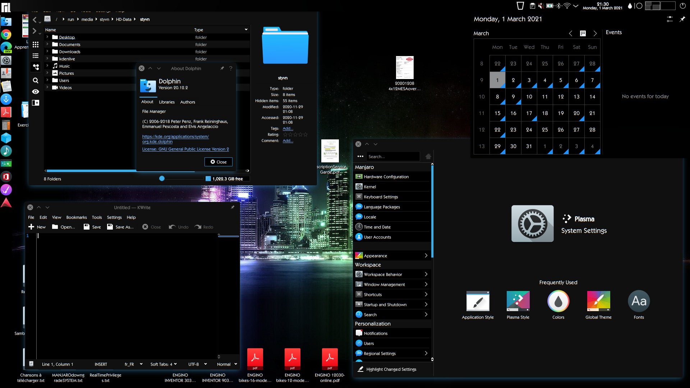Screen dimensions: 690x388
Task: Expand the Music folder tree row
Action: [x=47, y=66]
